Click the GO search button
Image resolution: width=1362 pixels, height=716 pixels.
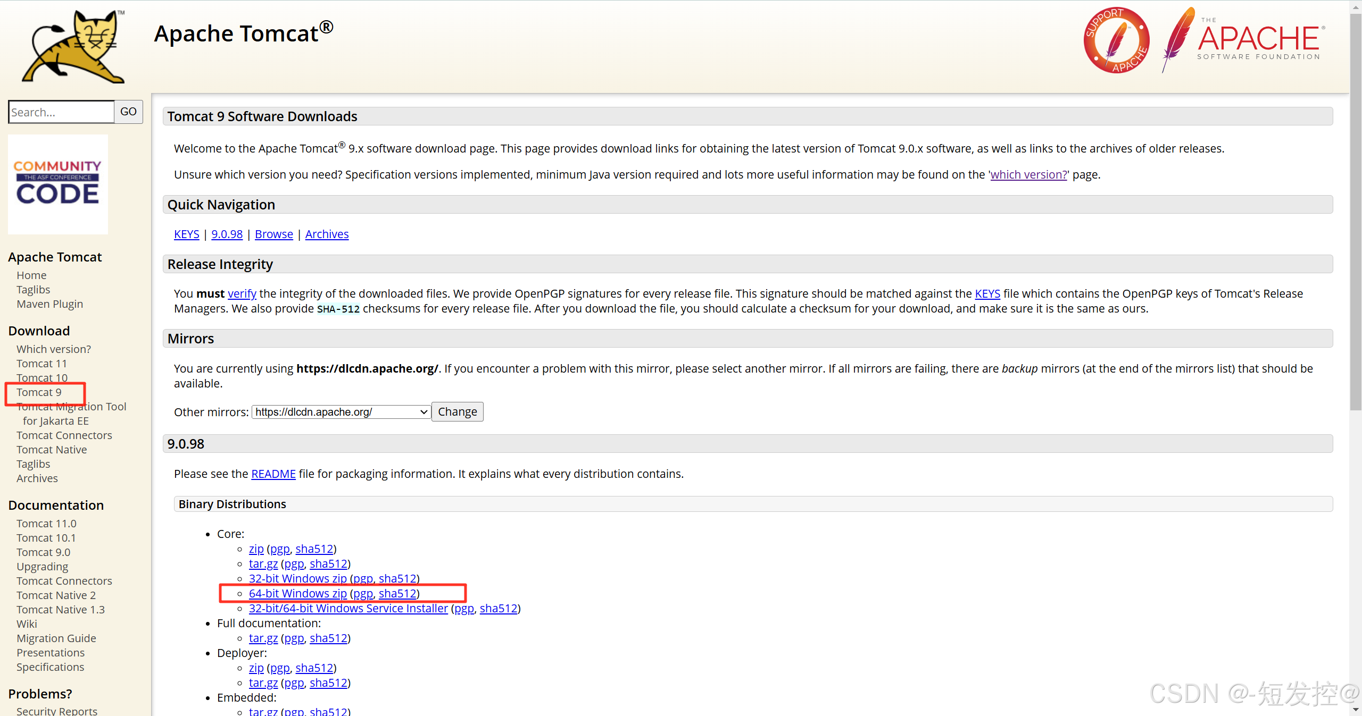(128, 112)
